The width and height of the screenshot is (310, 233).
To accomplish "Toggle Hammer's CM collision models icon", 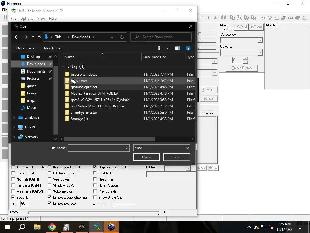I will [x=290, y=18].
